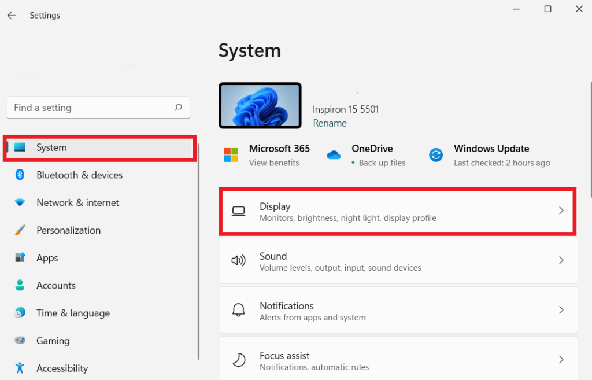This screenshot has height=380, width=592.
Task: Select the Personalization brush icon
Action: pyautogui.click(x=20, y=230)
